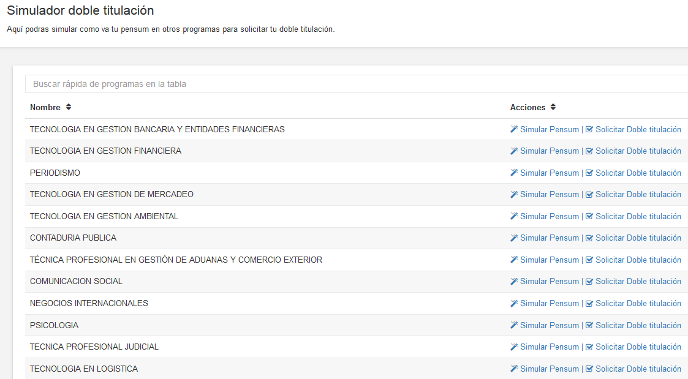Simulate pensum for TECNOLOGIA EN GESTION BANCARIA
The image size is (688, 379).
coord(549,129)
